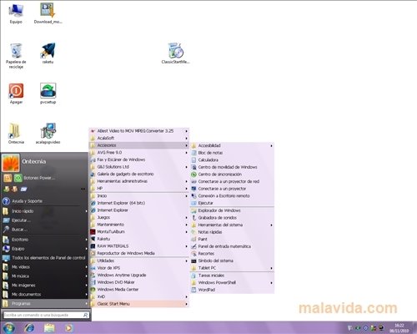
Task: Open AVG Free 9.0 program folder
Action: 139,152
